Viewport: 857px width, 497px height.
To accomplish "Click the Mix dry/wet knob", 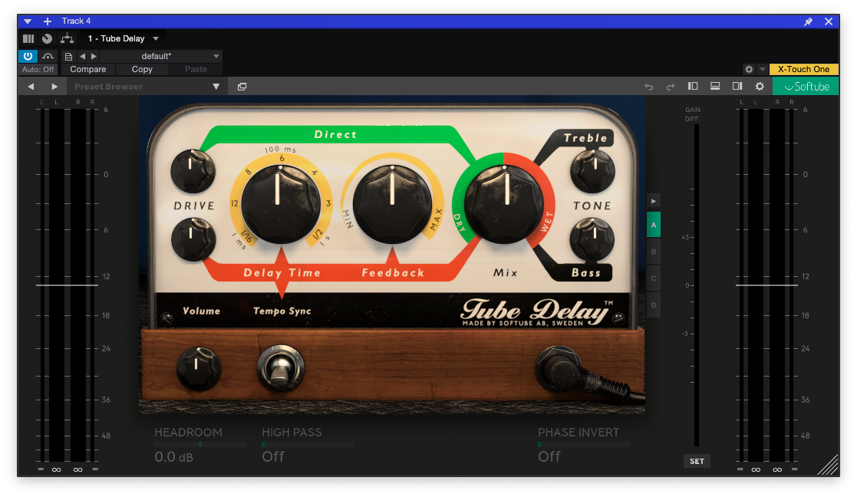I will pos(504,204).
